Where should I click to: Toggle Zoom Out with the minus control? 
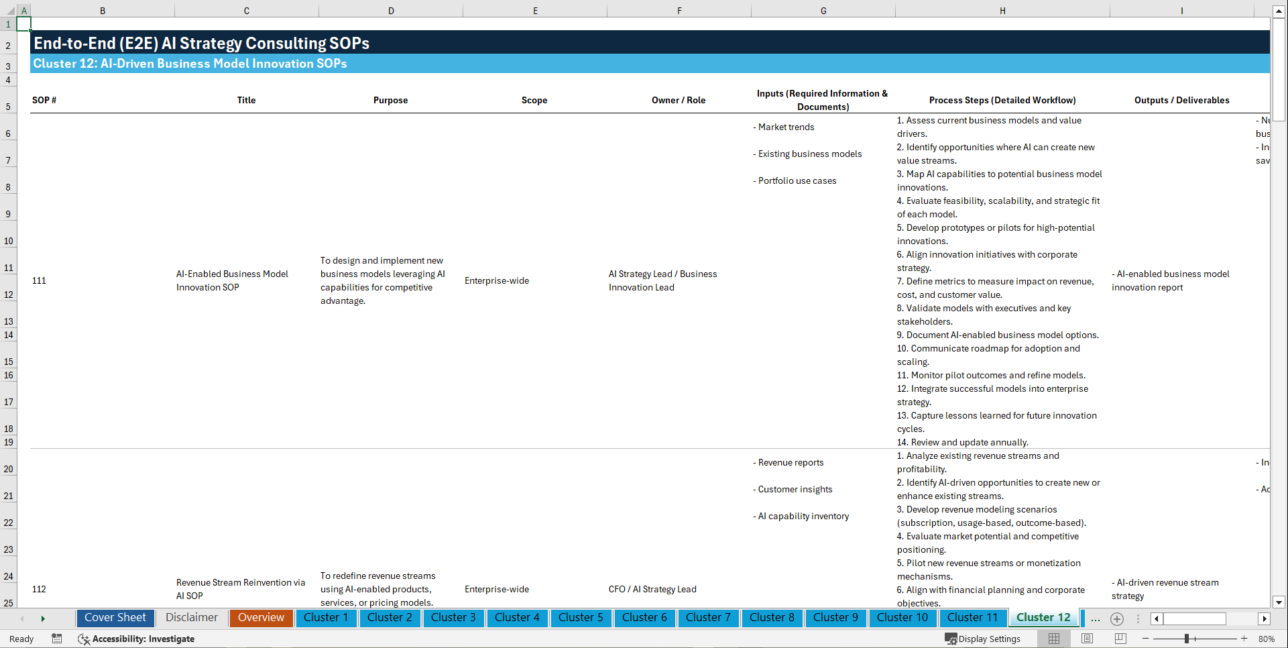click(1146, 639)
